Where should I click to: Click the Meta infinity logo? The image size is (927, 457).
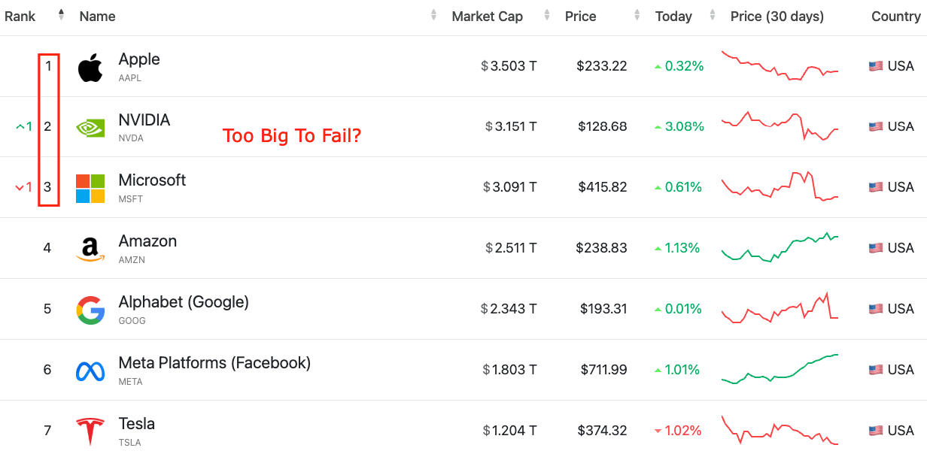point(90,369)
